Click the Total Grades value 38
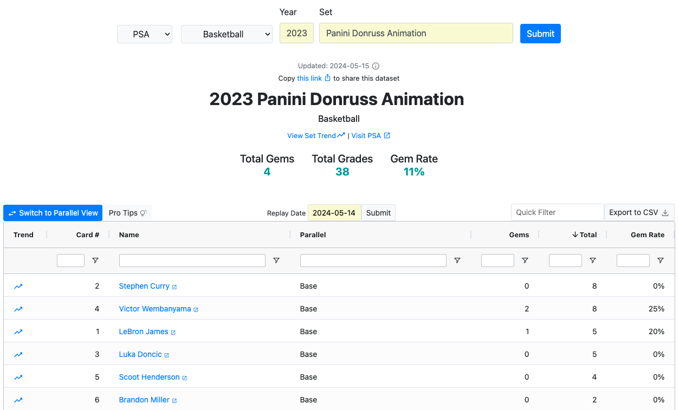 342,172
